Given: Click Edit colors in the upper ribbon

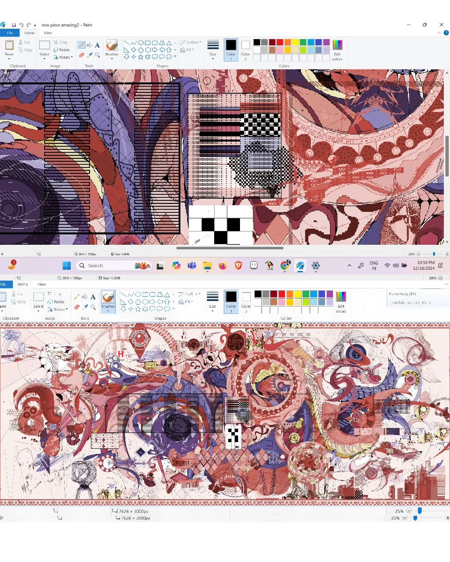Looking at the screenshot, I should click(x=337, y=50).
